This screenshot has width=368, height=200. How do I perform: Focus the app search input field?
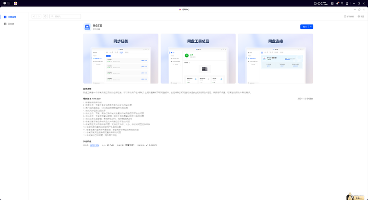pos(65,17)
